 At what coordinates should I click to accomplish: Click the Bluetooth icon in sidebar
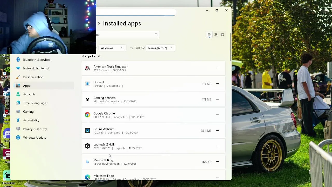[x=18, y=60]
